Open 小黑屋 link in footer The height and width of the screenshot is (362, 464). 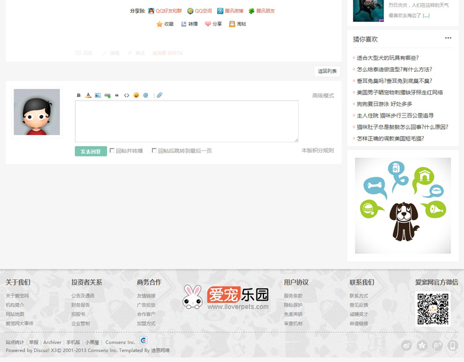tap(92, 342)
